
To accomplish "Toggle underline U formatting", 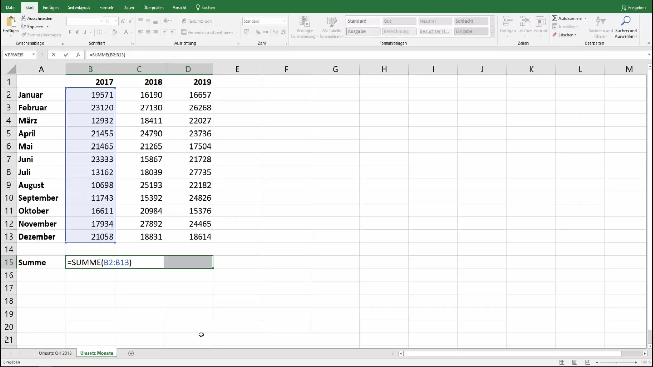I will point(85,32).
